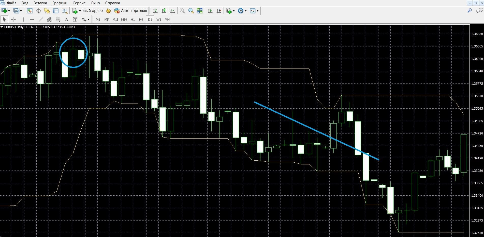
Task: Zoom out on the chart
Action: click(191, 11)
